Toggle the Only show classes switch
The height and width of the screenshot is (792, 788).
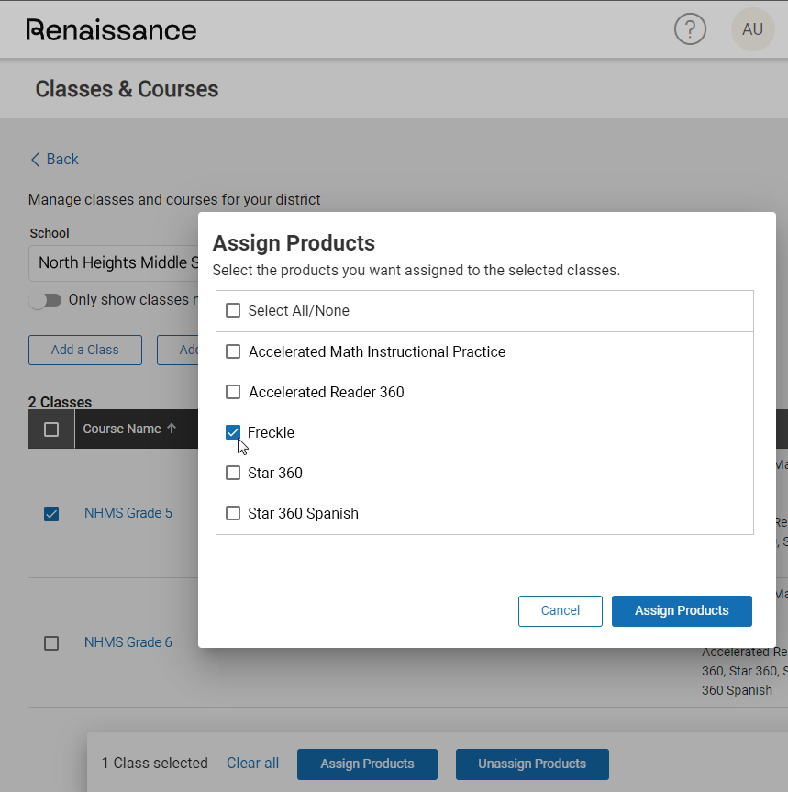tap(46, 300)
